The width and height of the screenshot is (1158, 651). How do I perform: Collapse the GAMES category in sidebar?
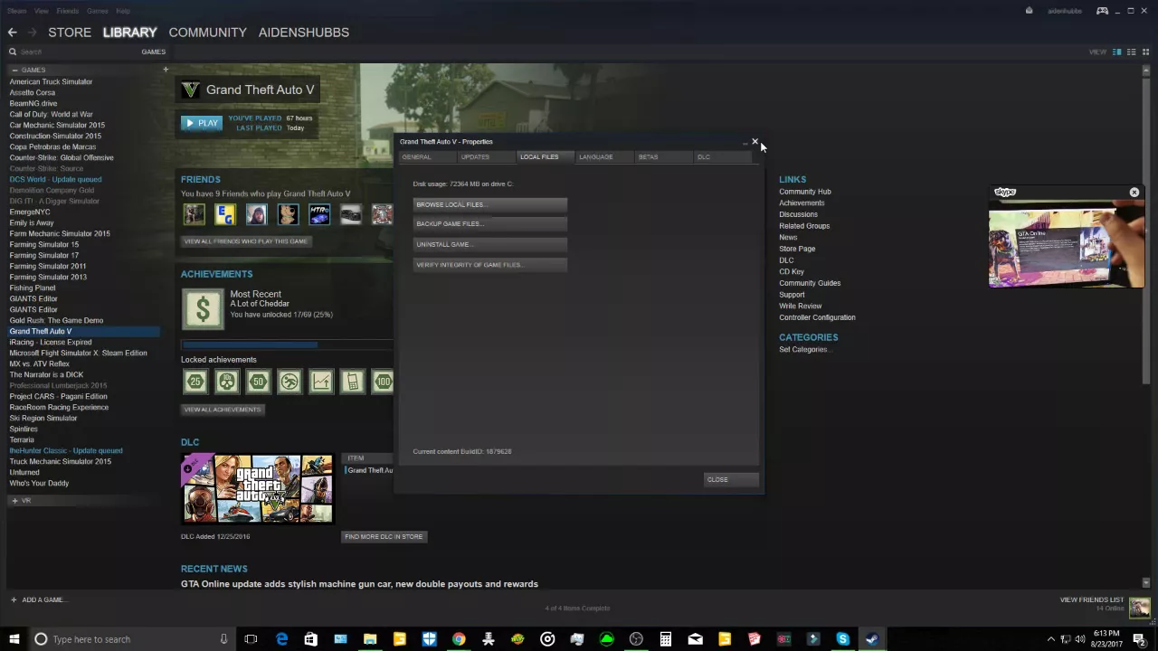pyautogui.click(x=14, y=70)
